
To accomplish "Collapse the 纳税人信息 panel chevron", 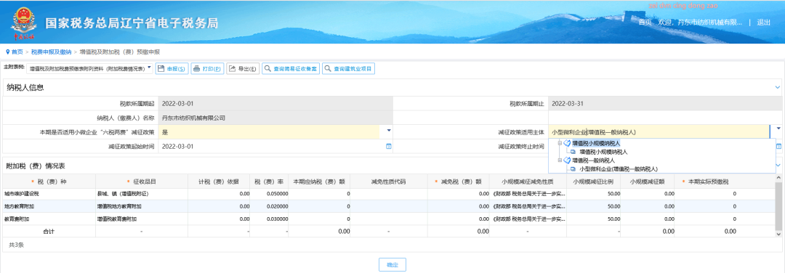I will pos(778,88).
